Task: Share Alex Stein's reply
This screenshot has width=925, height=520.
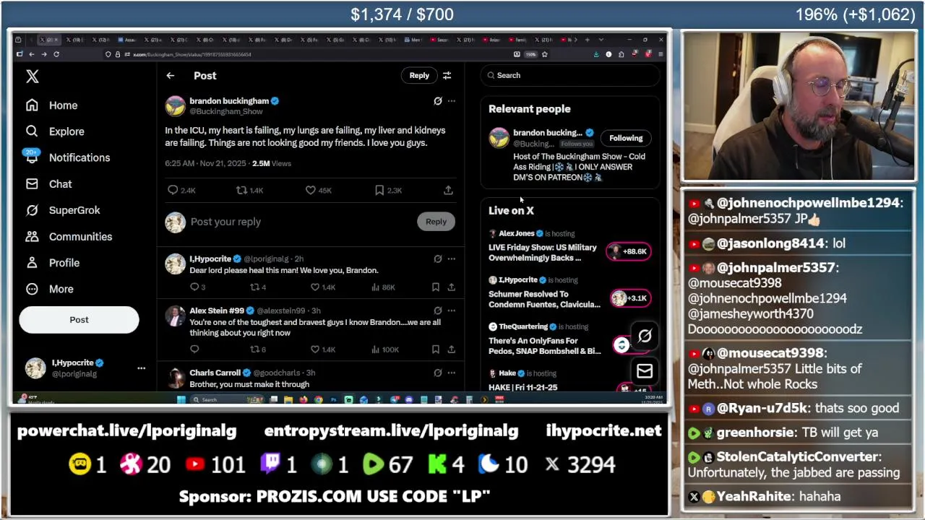Action: pyautogui.click(x=451, y=350)
